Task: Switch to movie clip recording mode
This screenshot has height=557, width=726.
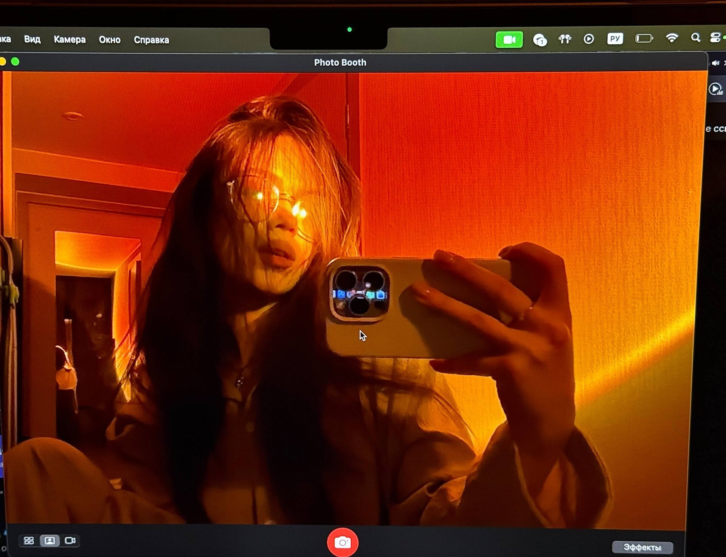Action: click(x=70, y=540)
